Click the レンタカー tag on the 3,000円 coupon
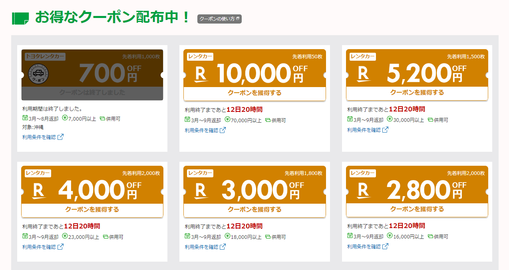The image size is (509, 270). click(x=200, y=173)
